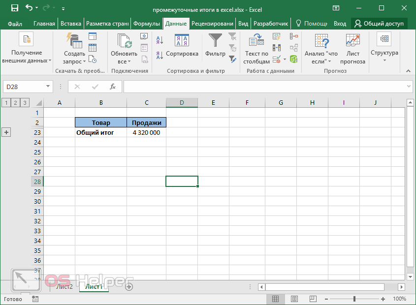Collapse the ribbon with the arrow
Screen dimensions: 416x305
pos(408,71)
